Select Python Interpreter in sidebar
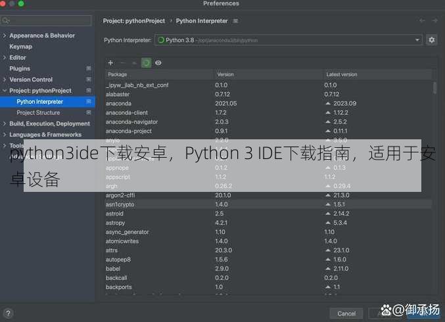 [47, 102]
